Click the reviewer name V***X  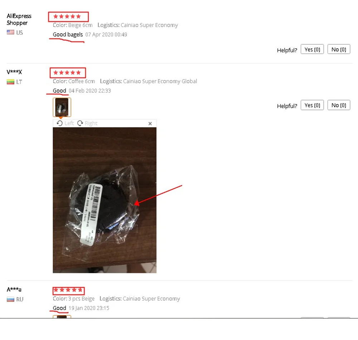tap(14, 72)
